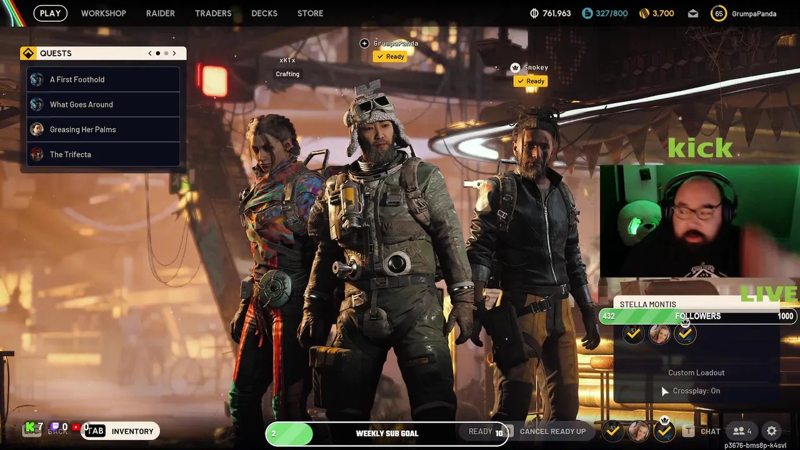
Task: Click the Ready badge under GrumpaPanda
Action: [390, 56]
